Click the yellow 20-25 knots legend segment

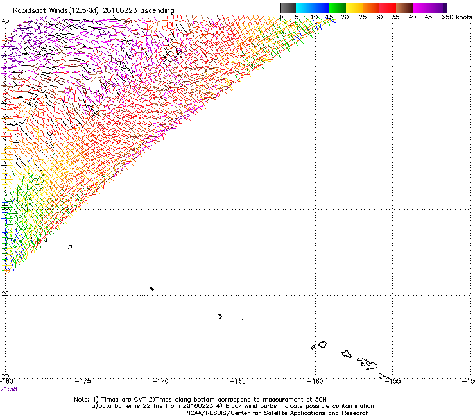(x=354, y=8)
